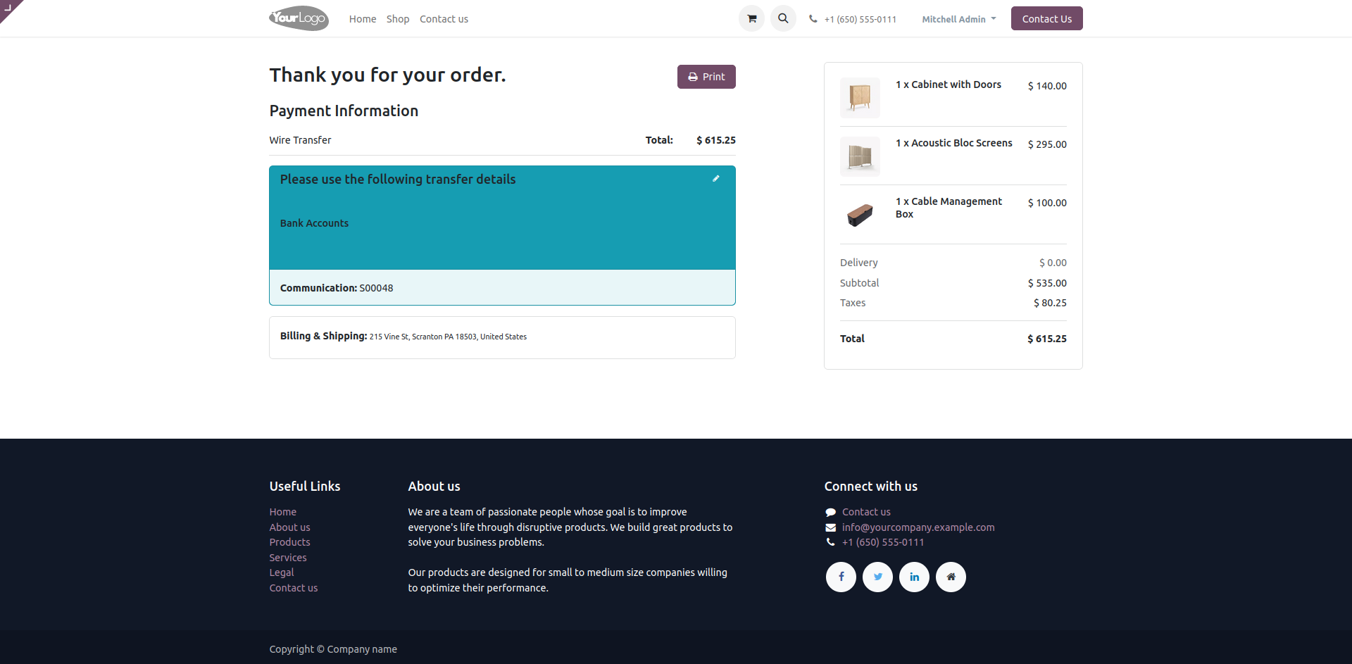
Task: Open the shopping cart icon
Action: coord(751,19)
